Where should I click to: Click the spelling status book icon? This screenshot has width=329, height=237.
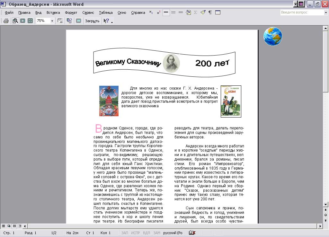[x=192, y=233]
